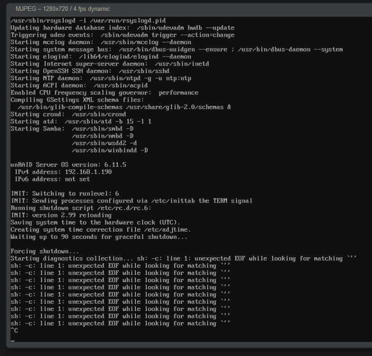Select the 'INIT: Switching to runlevel: 6' line
Viewport: 372px width, 356px height.
pos(65,194)
